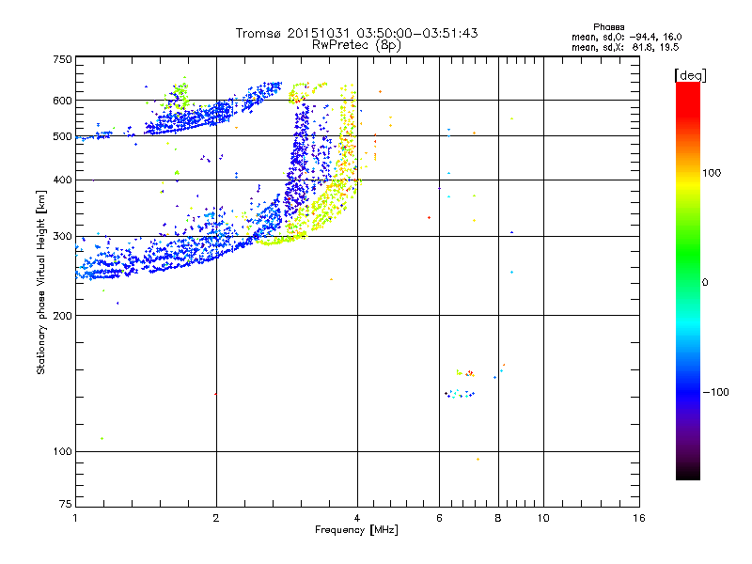Click the x-axis tick label '10'
Viewport: 752px width, 564px height.
tap(543, 518)
